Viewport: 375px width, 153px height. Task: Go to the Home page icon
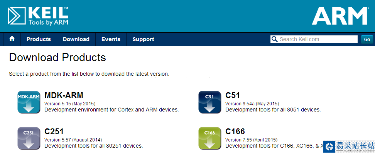click(12, 39)
